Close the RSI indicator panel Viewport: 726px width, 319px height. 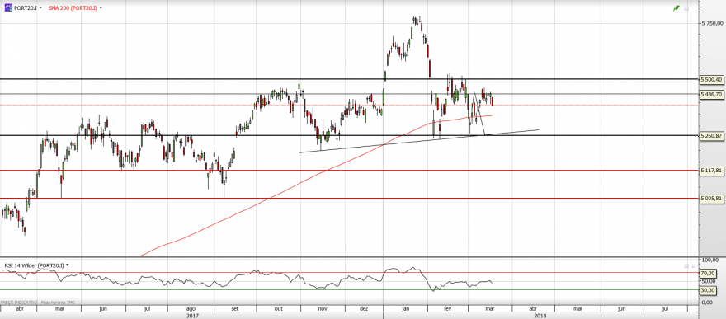pos(694,265)
